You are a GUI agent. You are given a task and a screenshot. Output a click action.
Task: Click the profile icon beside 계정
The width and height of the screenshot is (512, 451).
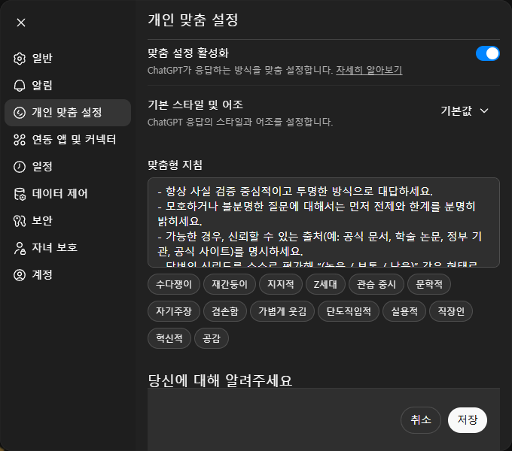tap(20, 275)
